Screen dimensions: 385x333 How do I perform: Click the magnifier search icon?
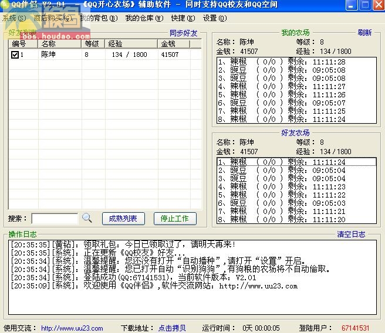[x=87, y=218]
